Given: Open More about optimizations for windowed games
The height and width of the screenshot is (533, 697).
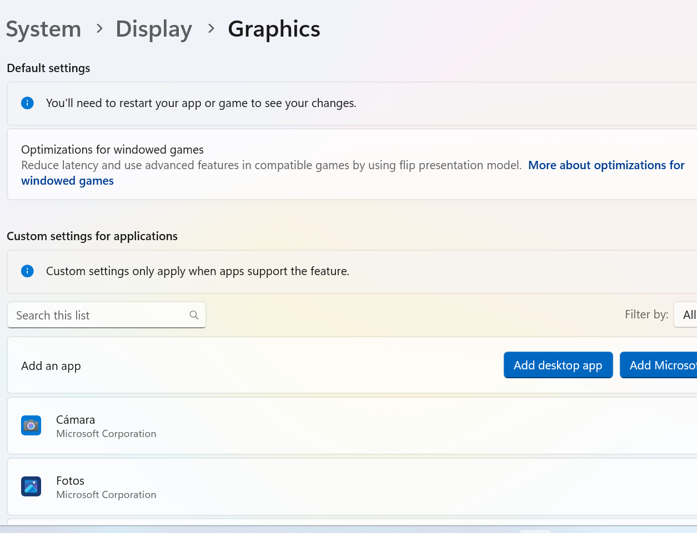Looking at the screenshot, I should coord(606,165).
